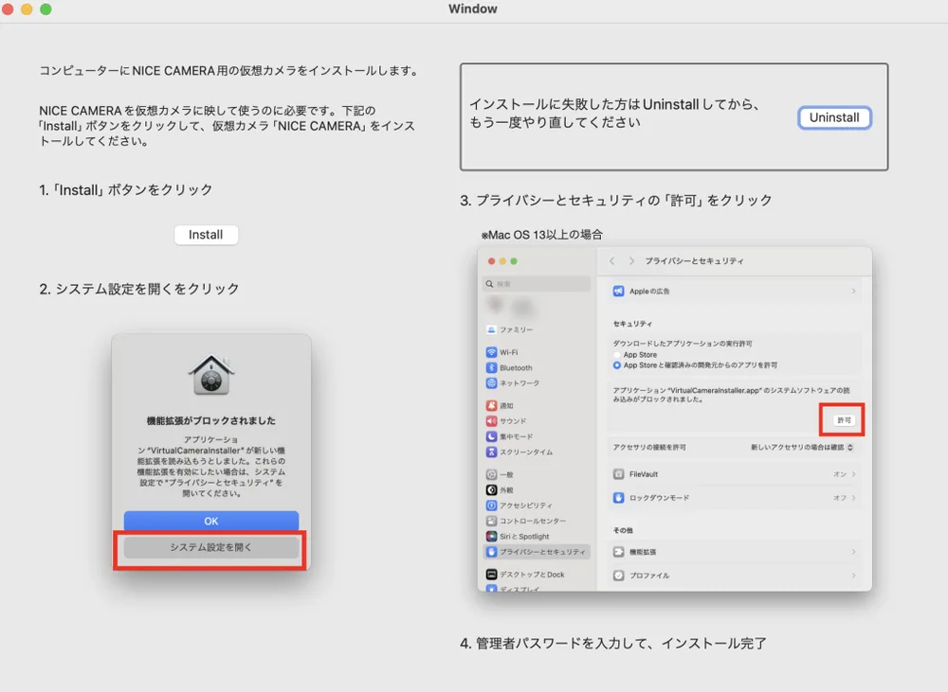This screenshot has width=948, height=692.
Task: Click note '※Mac OS 13以上の場合'
Action: (542, 234)
